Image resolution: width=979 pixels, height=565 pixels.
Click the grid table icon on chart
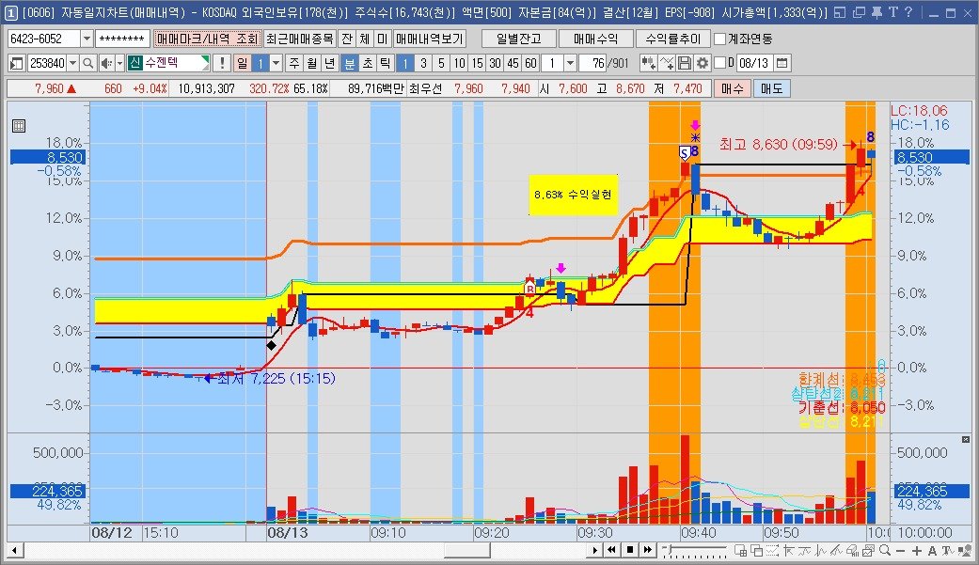[x=19, y=126]
